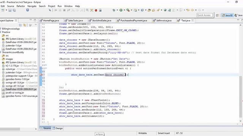Open the Debug launch dropdown arrow

[117, 10]
